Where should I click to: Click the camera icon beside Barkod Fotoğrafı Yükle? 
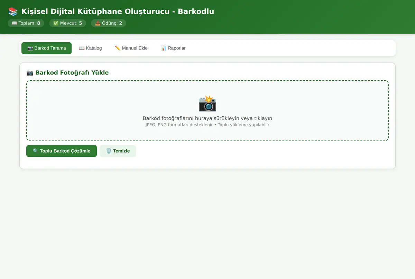coord(30,73)
